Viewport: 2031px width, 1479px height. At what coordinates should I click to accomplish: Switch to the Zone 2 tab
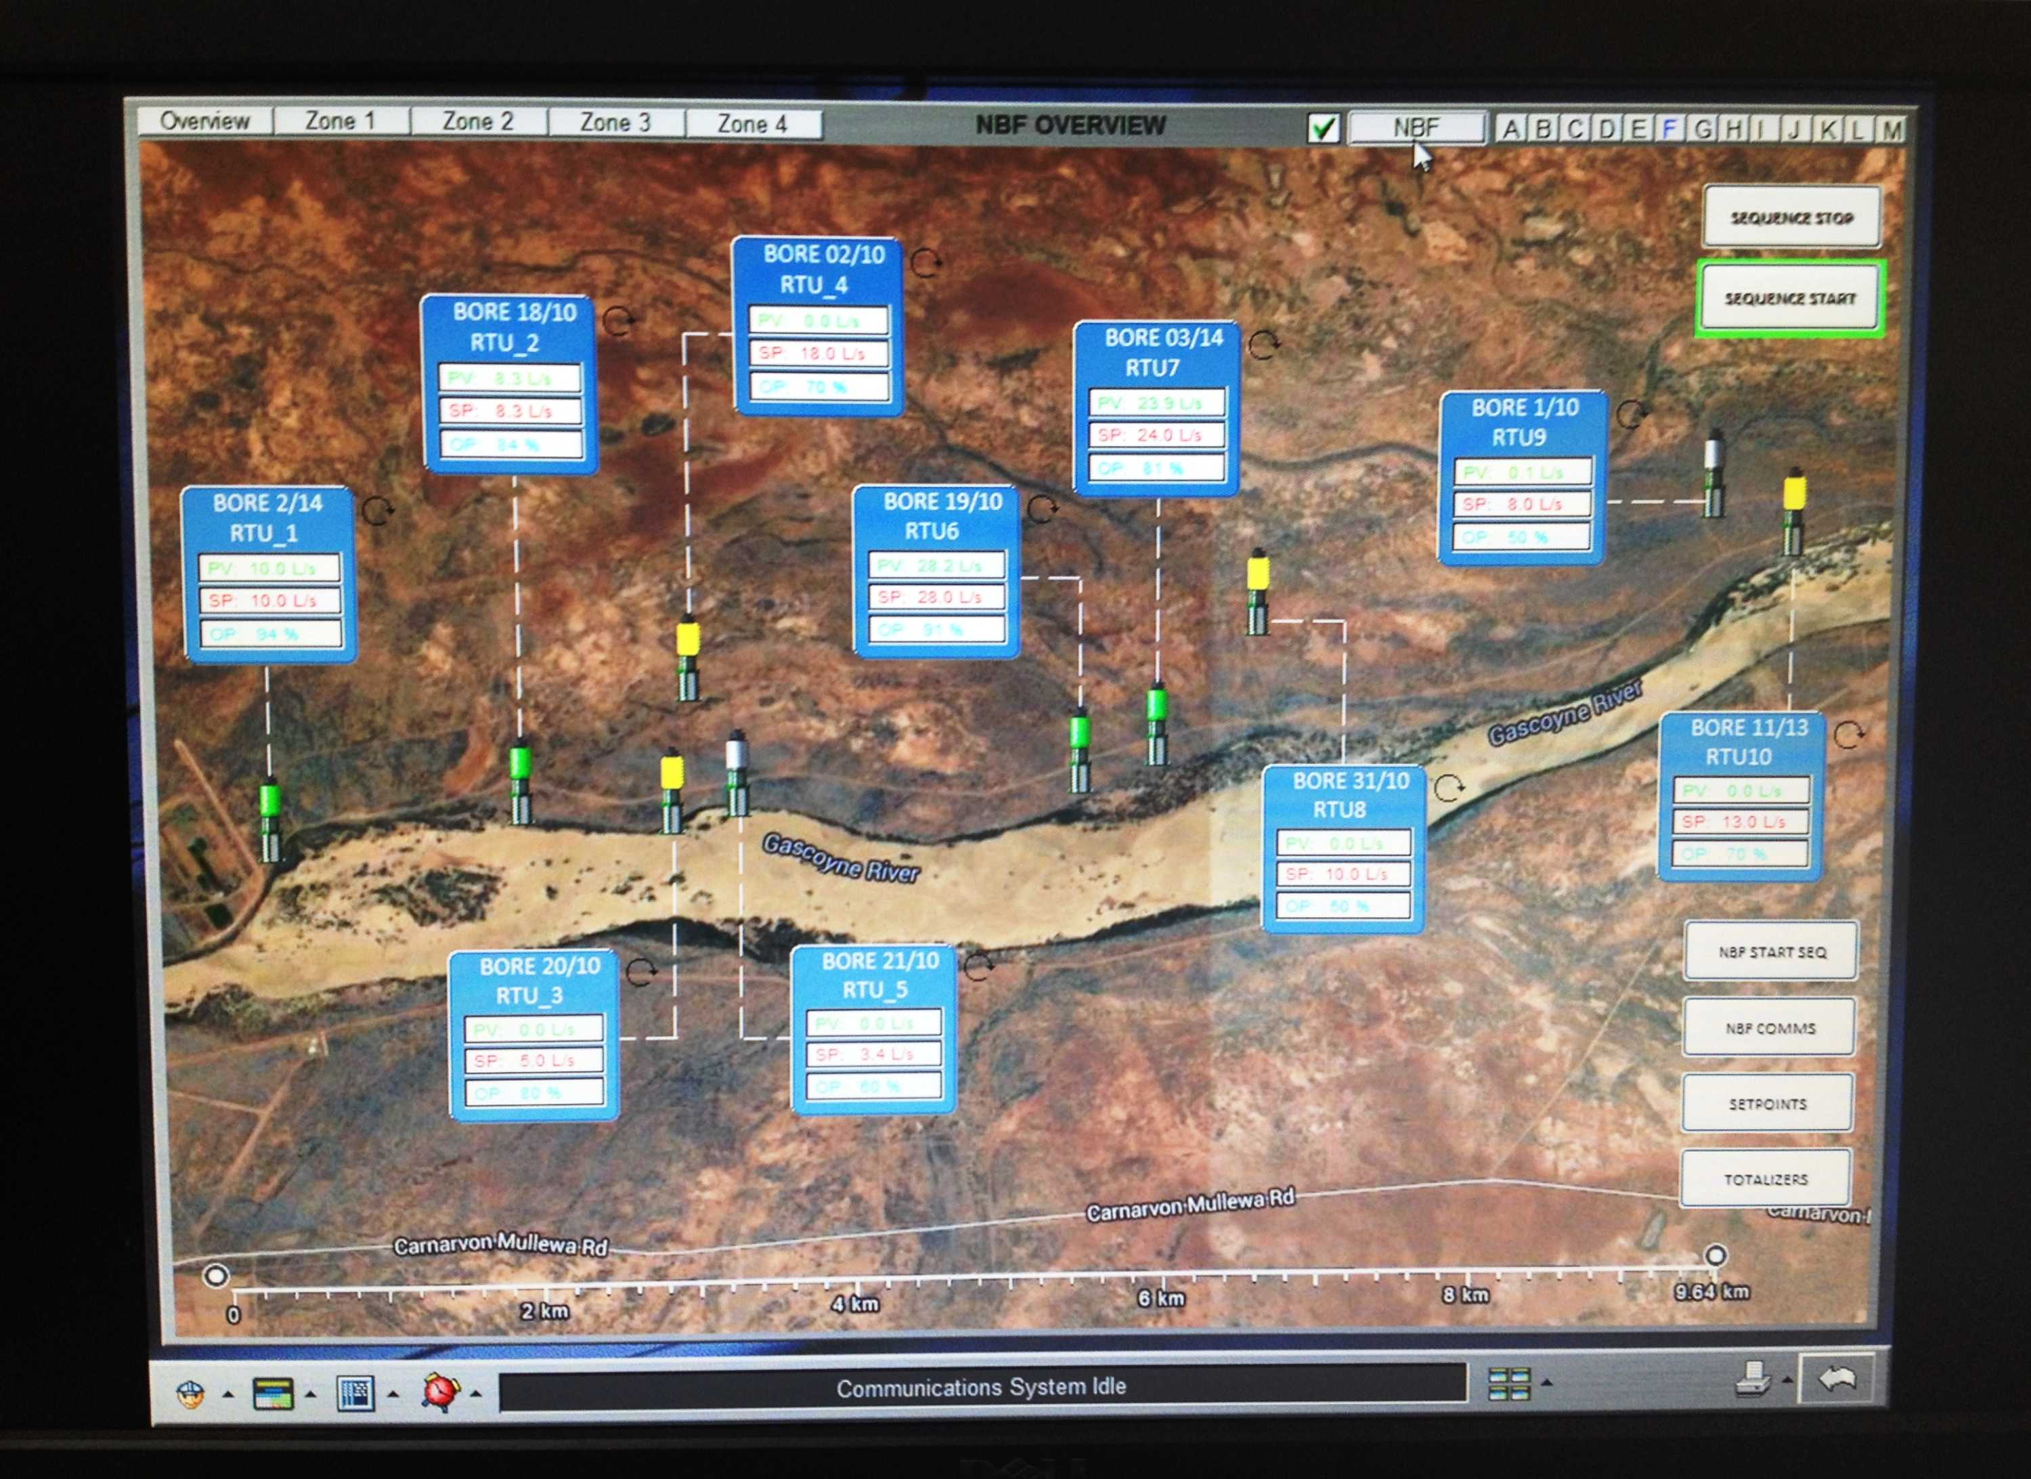click(x=479, y=121)
